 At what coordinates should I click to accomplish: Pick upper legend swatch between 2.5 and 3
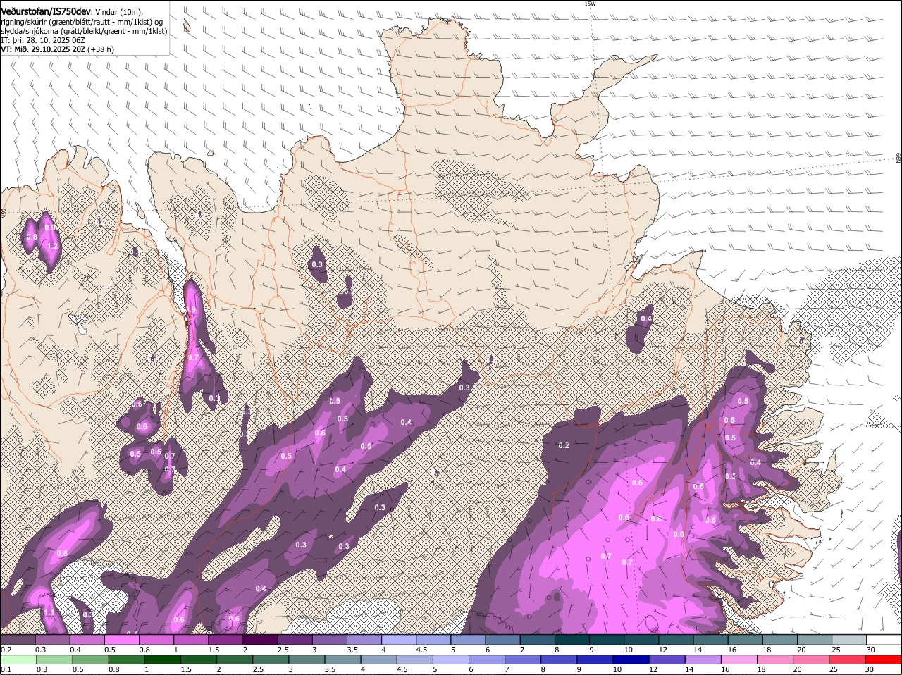coord(295,639)
